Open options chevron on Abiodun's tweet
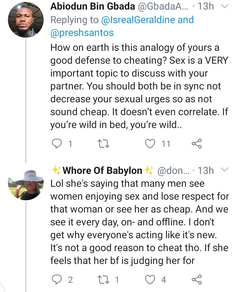238x292 pixels. (224, 6)
